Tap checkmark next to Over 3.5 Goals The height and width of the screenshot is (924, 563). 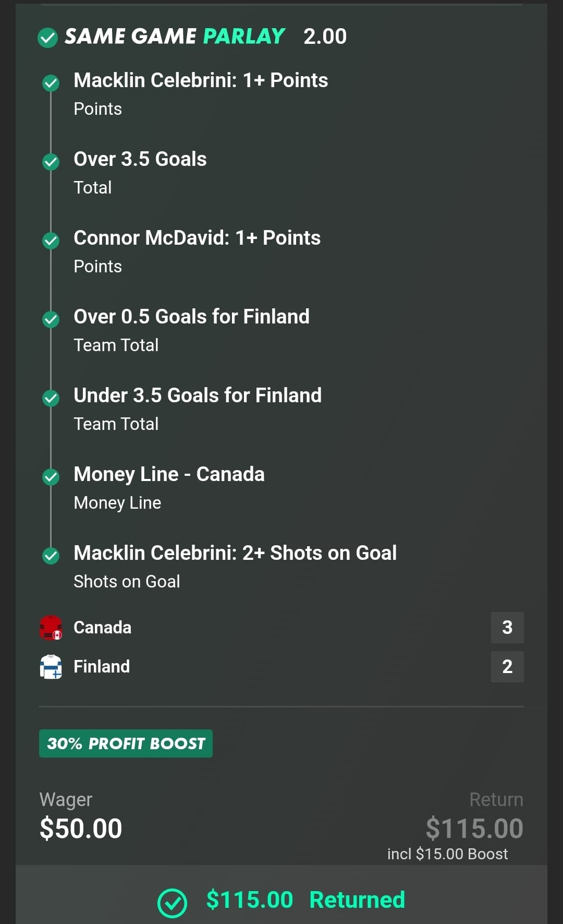[51, 162]
